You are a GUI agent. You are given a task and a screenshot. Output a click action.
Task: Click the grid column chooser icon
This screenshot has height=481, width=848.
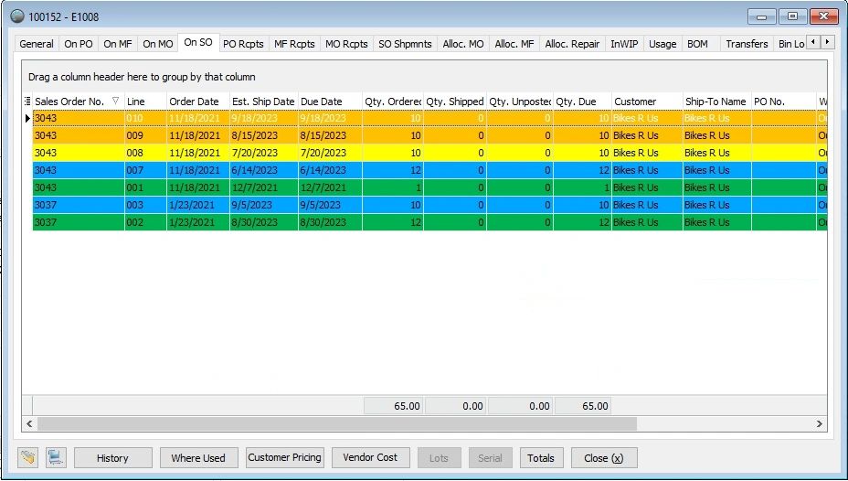coord(27,102)
